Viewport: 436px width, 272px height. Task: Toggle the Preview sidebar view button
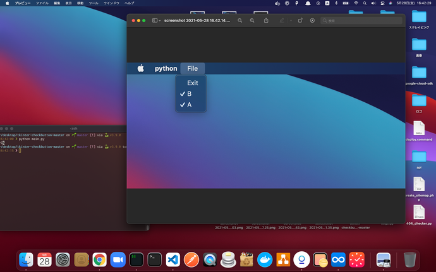tap(155, 21)
